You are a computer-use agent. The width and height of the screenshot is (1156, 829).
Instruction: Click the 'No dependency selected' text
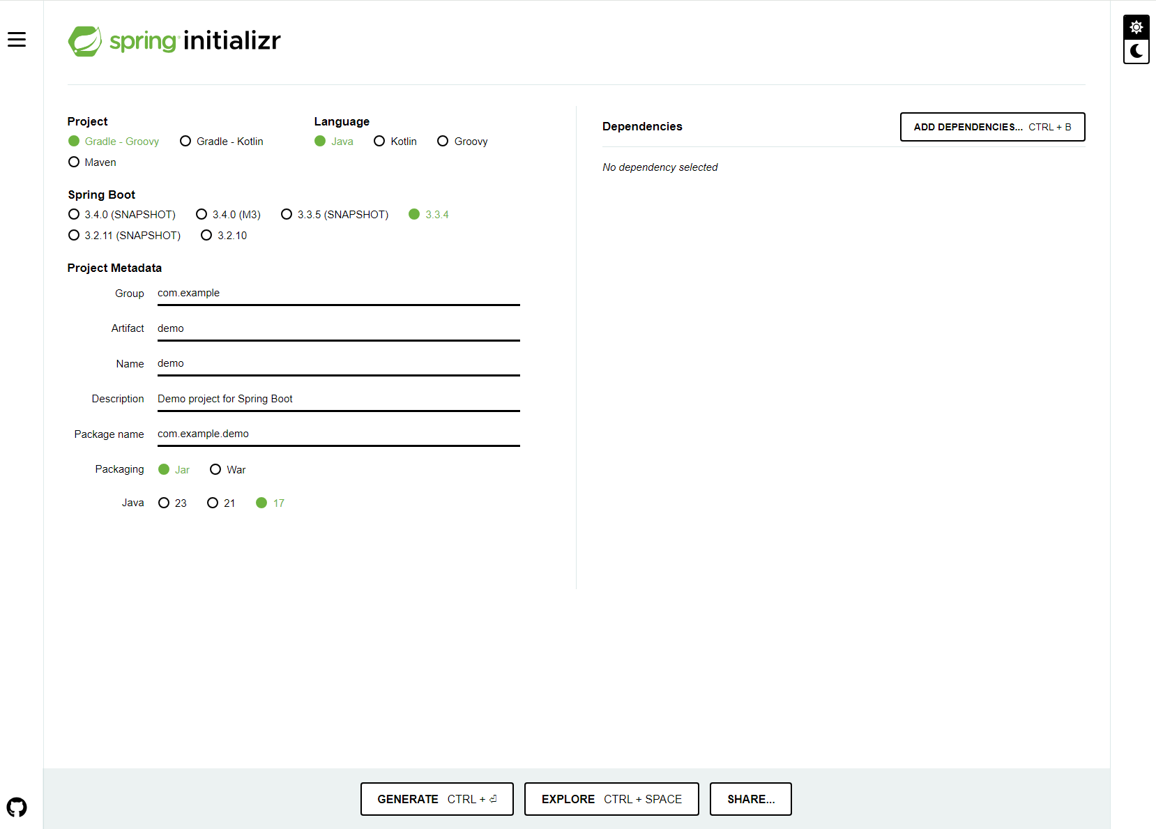click(660, 167)
